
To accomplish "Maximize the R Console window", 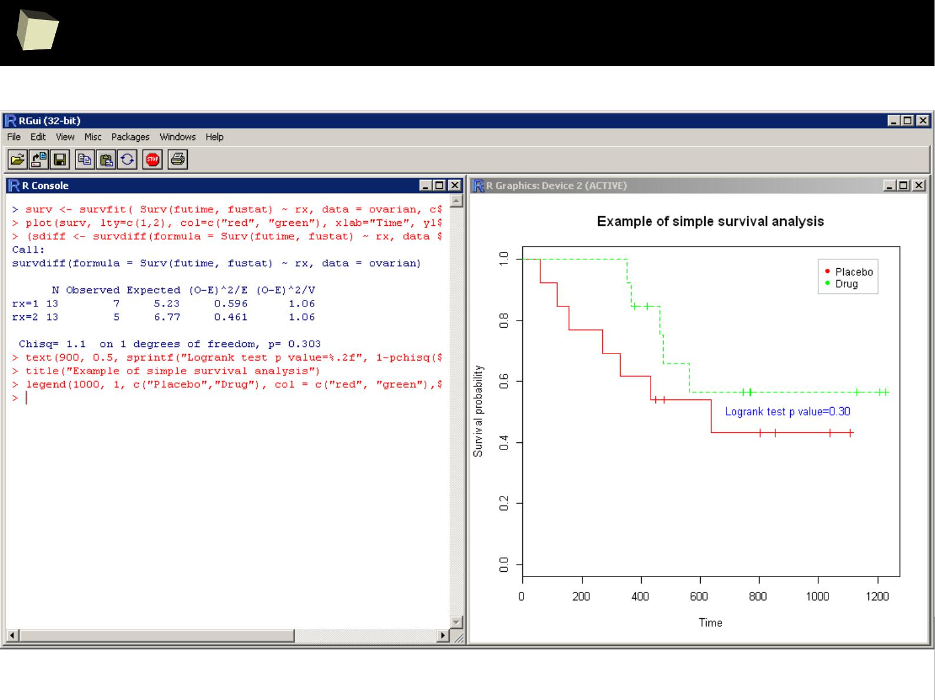I will [439, 185].
